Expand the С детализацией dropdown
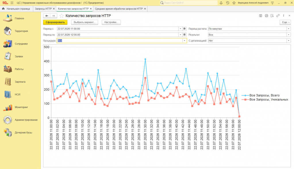The image size is (294, 169). click(289, 41)
